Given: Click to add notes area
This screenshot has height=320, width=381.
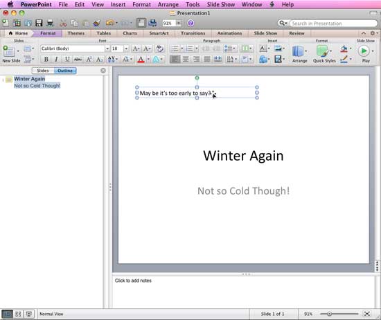Looking at the screenshot, I should coord(243,292).
